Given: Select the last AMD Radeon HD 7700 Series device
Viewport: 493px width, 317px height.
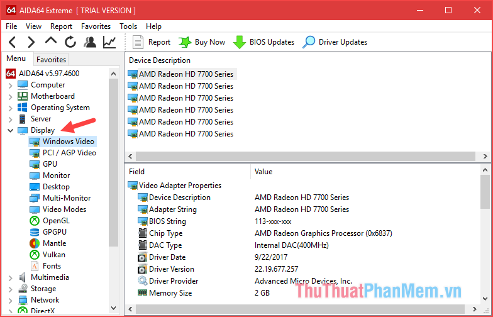Looking at the screenshot, I should point(181,134).
